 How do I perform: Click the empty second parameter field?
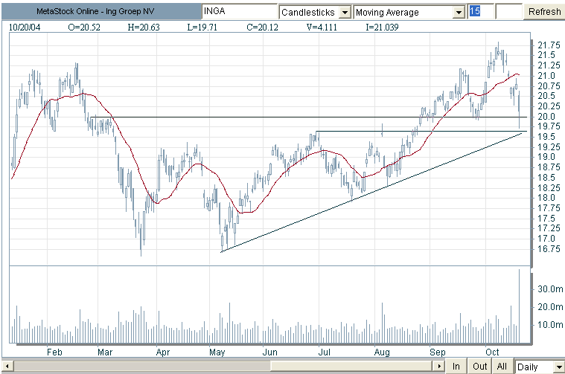click(x=508, y=12)
